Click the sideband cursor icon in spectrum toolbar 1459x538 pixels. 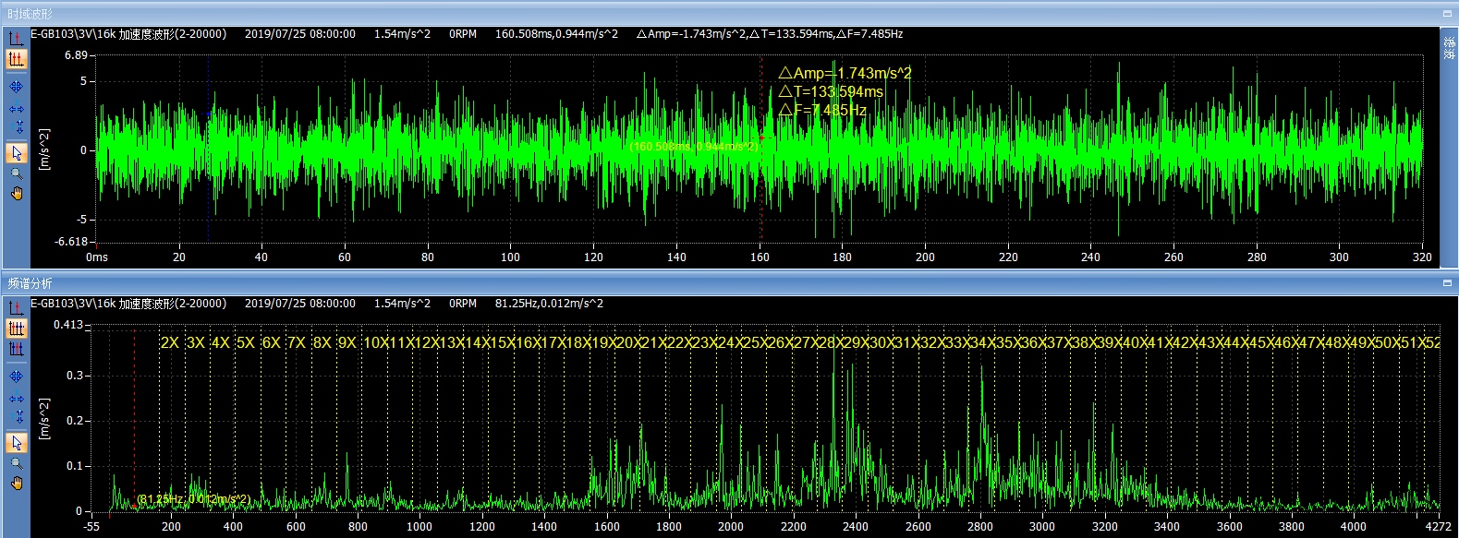(x=16, y=349)
